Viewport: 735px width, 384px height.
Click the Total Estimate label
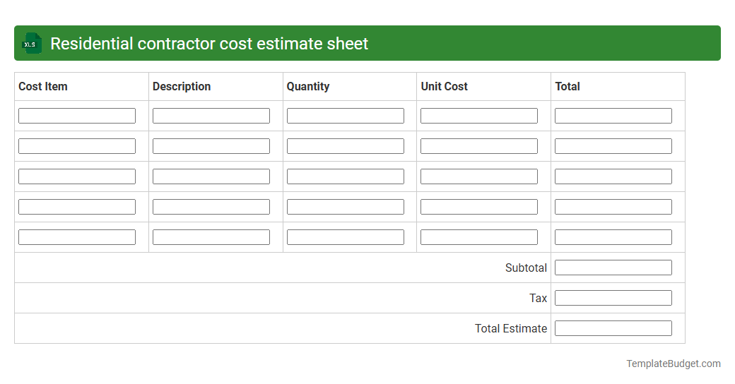click(511, 328)
